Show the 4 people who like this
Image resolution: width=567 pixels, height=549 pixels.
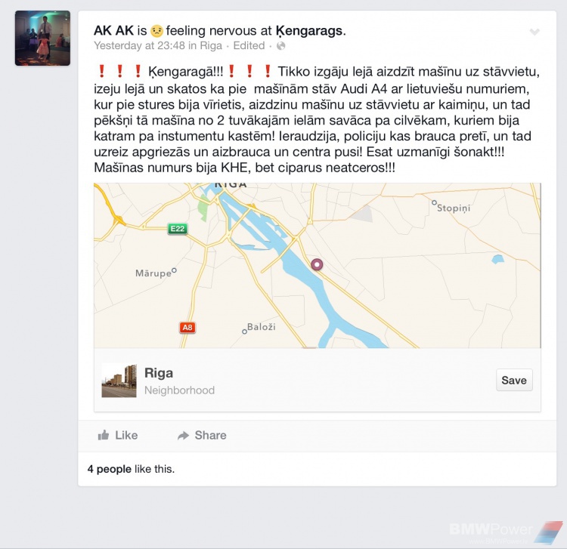tap(109, 469)
